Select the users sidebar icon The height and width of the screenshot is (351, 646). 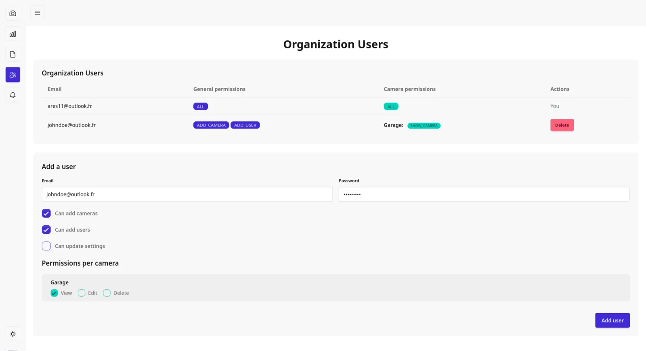point(13,75)
